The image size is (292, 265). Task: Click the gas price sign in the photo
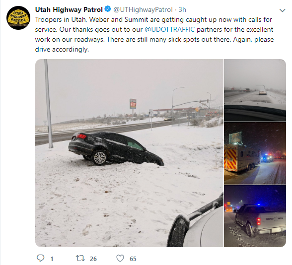click(x=133, y=104)
